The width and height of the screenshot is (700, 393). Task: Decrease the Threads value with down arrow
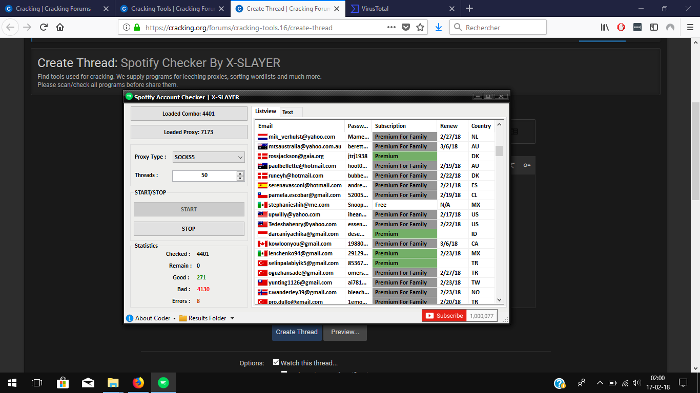240,178
